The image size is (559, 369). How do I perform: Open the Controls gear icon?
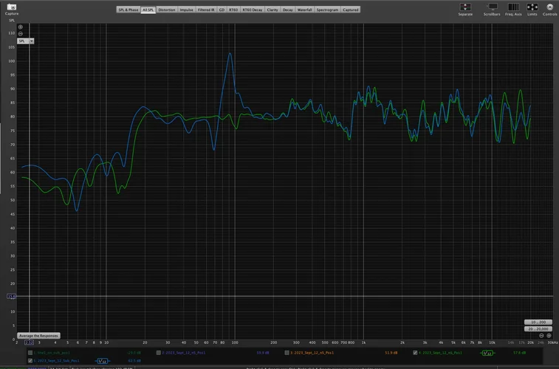[549, 7]
